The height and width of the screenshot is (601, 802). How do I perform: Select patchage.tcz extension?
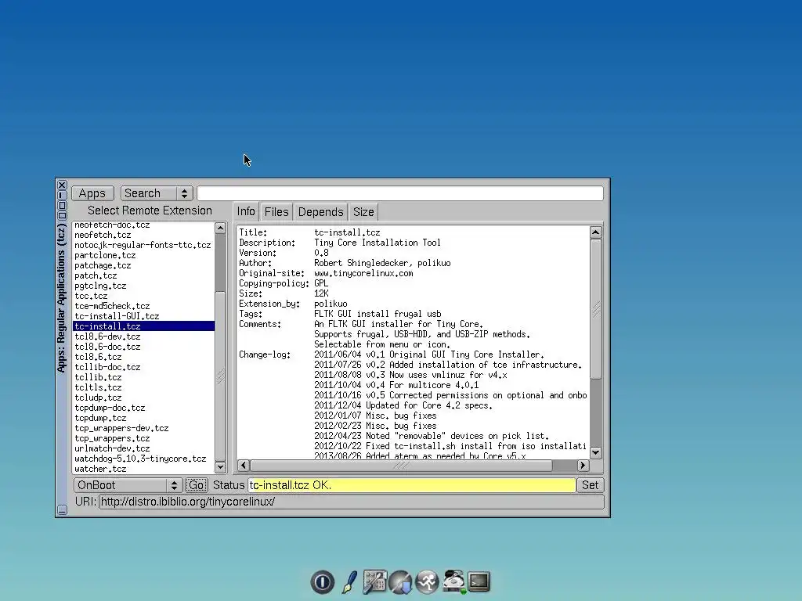pos(143,265)
